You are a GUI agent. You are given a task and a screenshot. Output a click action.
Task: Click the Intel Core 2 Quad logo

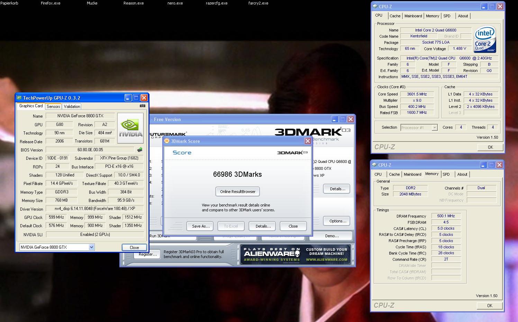pyautogui.click(x=485, y=39)
